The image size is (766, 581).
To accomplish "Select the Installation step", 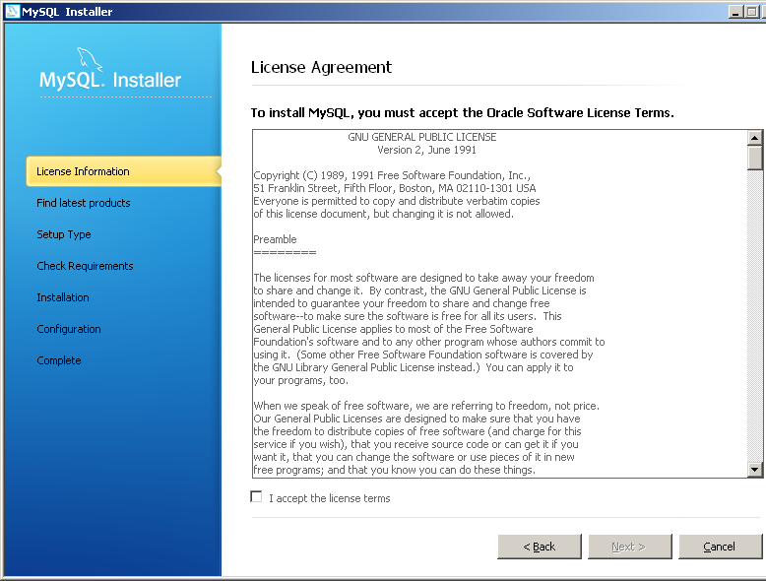I will click(x=63, y=297).
